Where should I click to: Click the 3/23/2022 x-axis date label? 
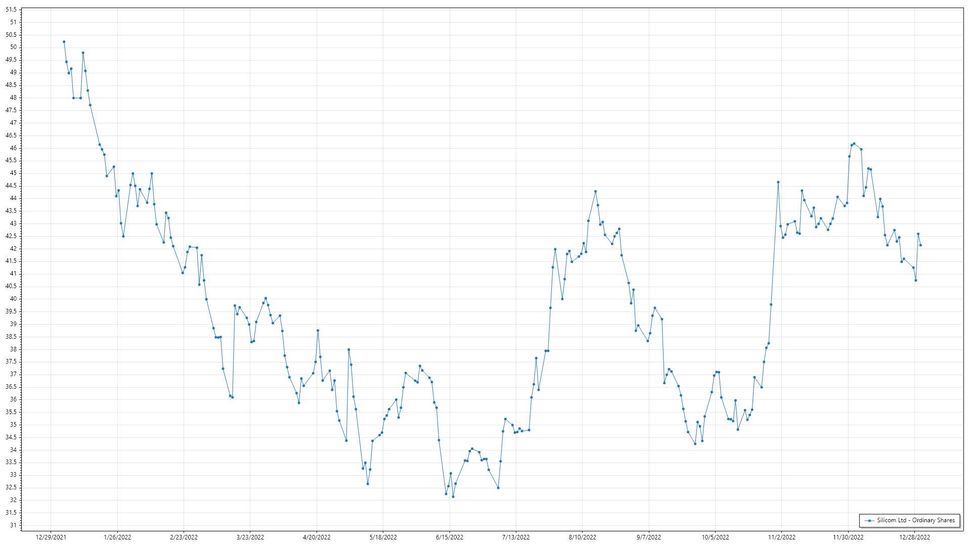pos(250,537)
